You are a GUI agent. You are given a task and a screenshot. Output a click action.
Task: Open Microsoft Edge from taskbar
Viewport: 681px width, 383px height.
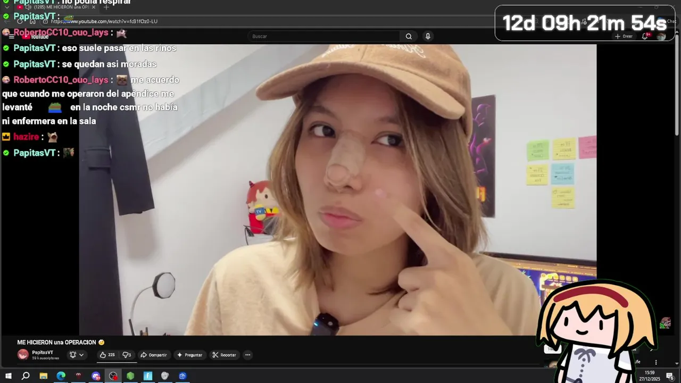61,376
